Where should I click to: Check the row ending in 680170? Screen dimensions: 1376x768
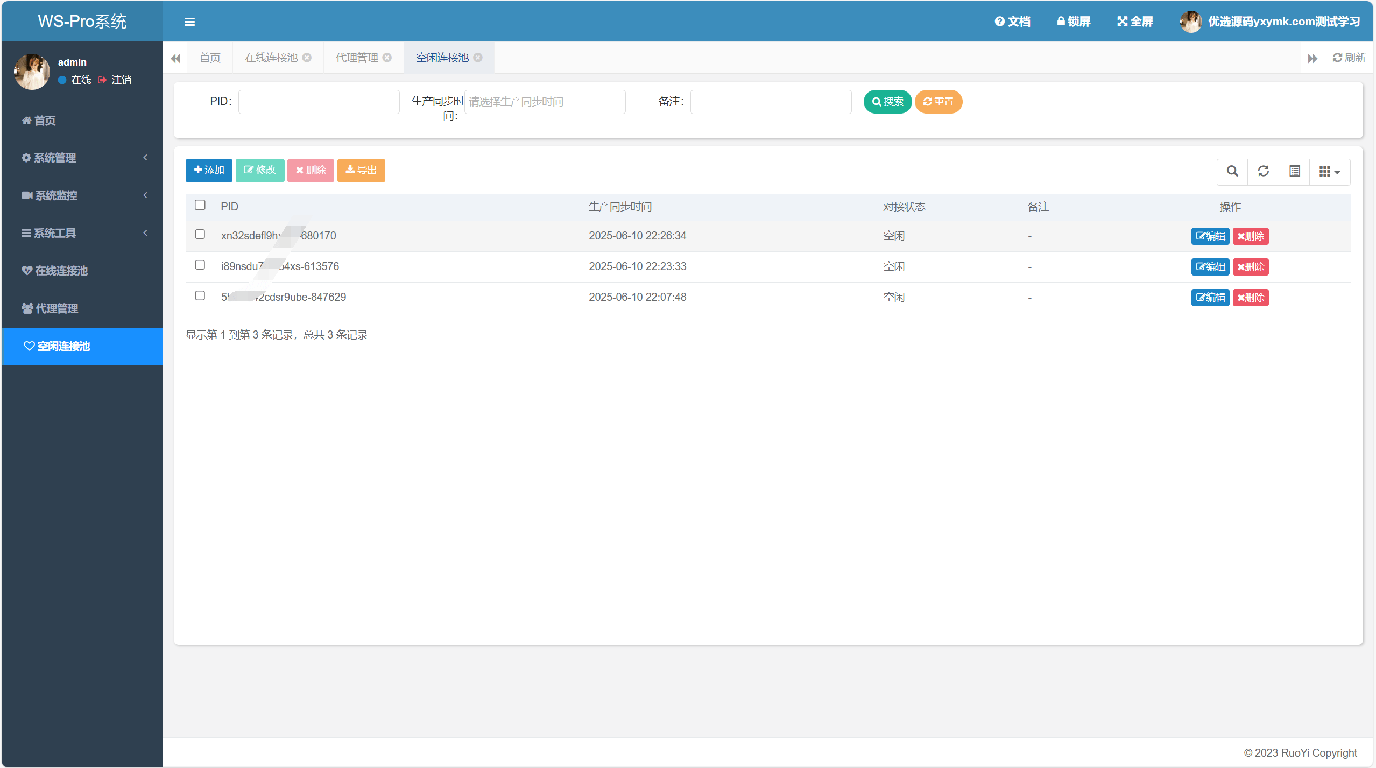200,234
